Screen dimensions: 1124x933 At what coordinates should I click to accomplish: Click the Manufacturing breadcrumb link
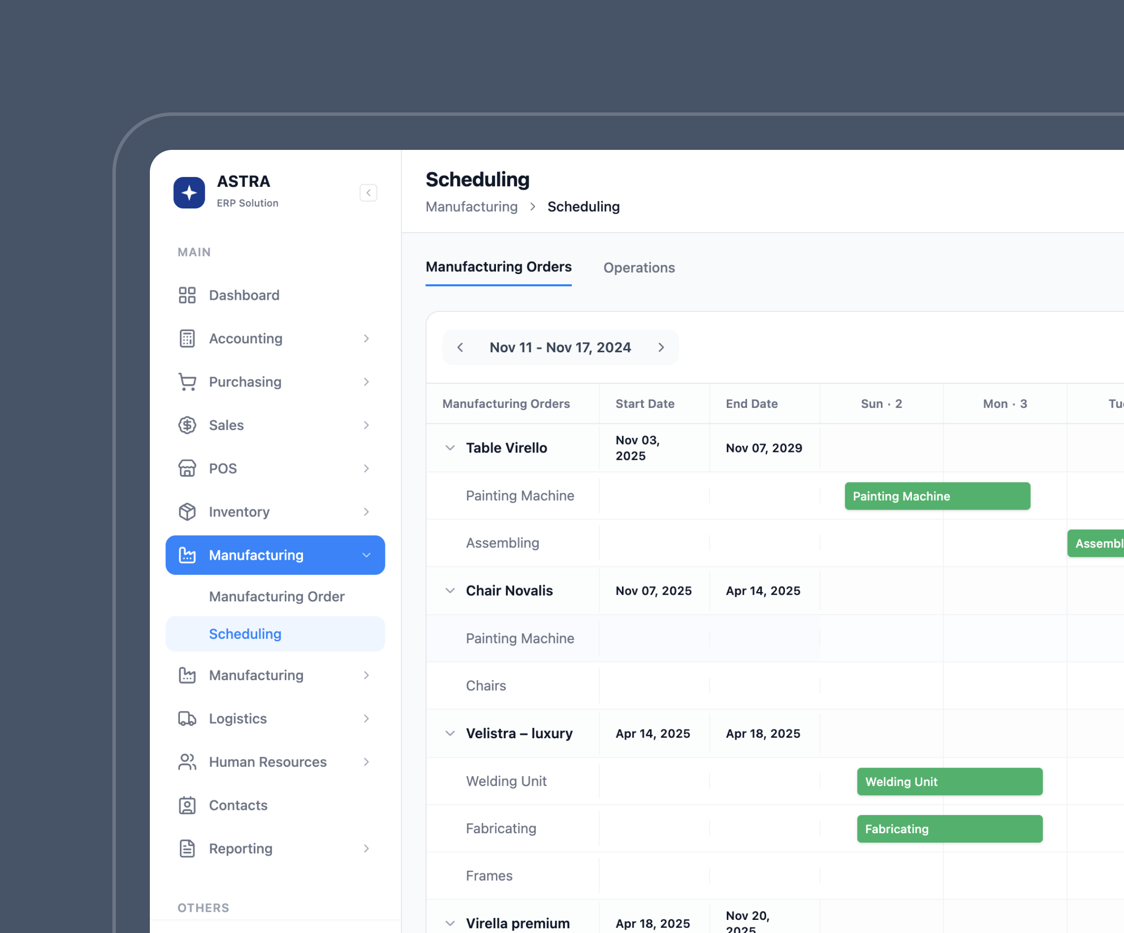[x=471, y=207]
